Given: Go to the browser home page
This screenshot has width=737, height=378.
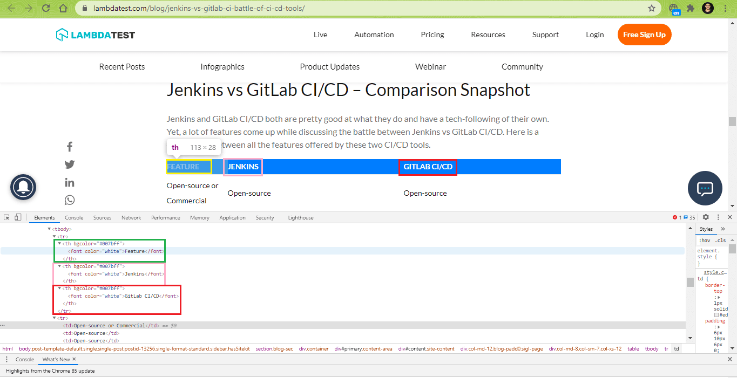Looking at the screenshot, I should [63, 8].
